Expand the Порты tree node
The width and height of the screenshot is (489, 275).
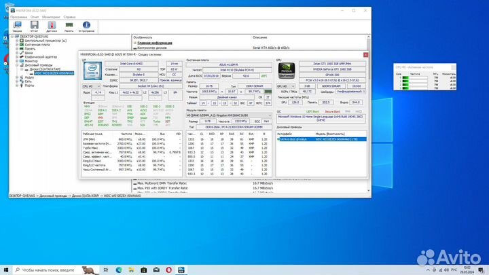pyautogui.click(x=17, y=85)
